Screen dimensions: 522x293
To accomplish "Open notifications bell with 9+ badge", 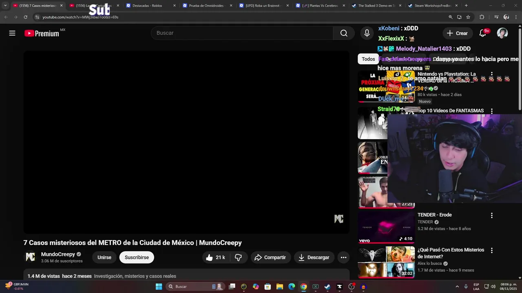I will click(483, 33).
